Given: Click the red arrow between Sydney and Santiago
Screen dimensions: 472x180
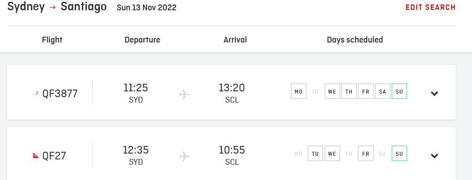Looking at the screenshot, I should (53, 8).
